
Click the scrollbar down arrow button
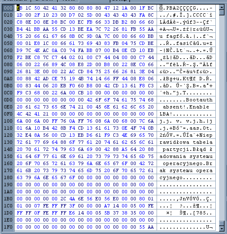(222, 229)
